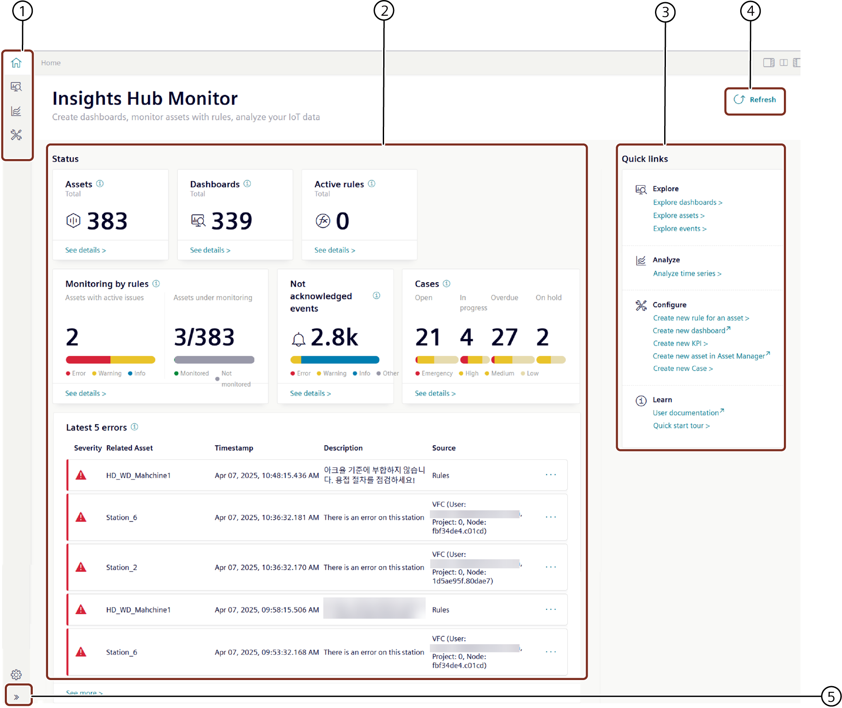842x708 pixels.
Task: Open See details under Assets card
Action: [86, 250]
